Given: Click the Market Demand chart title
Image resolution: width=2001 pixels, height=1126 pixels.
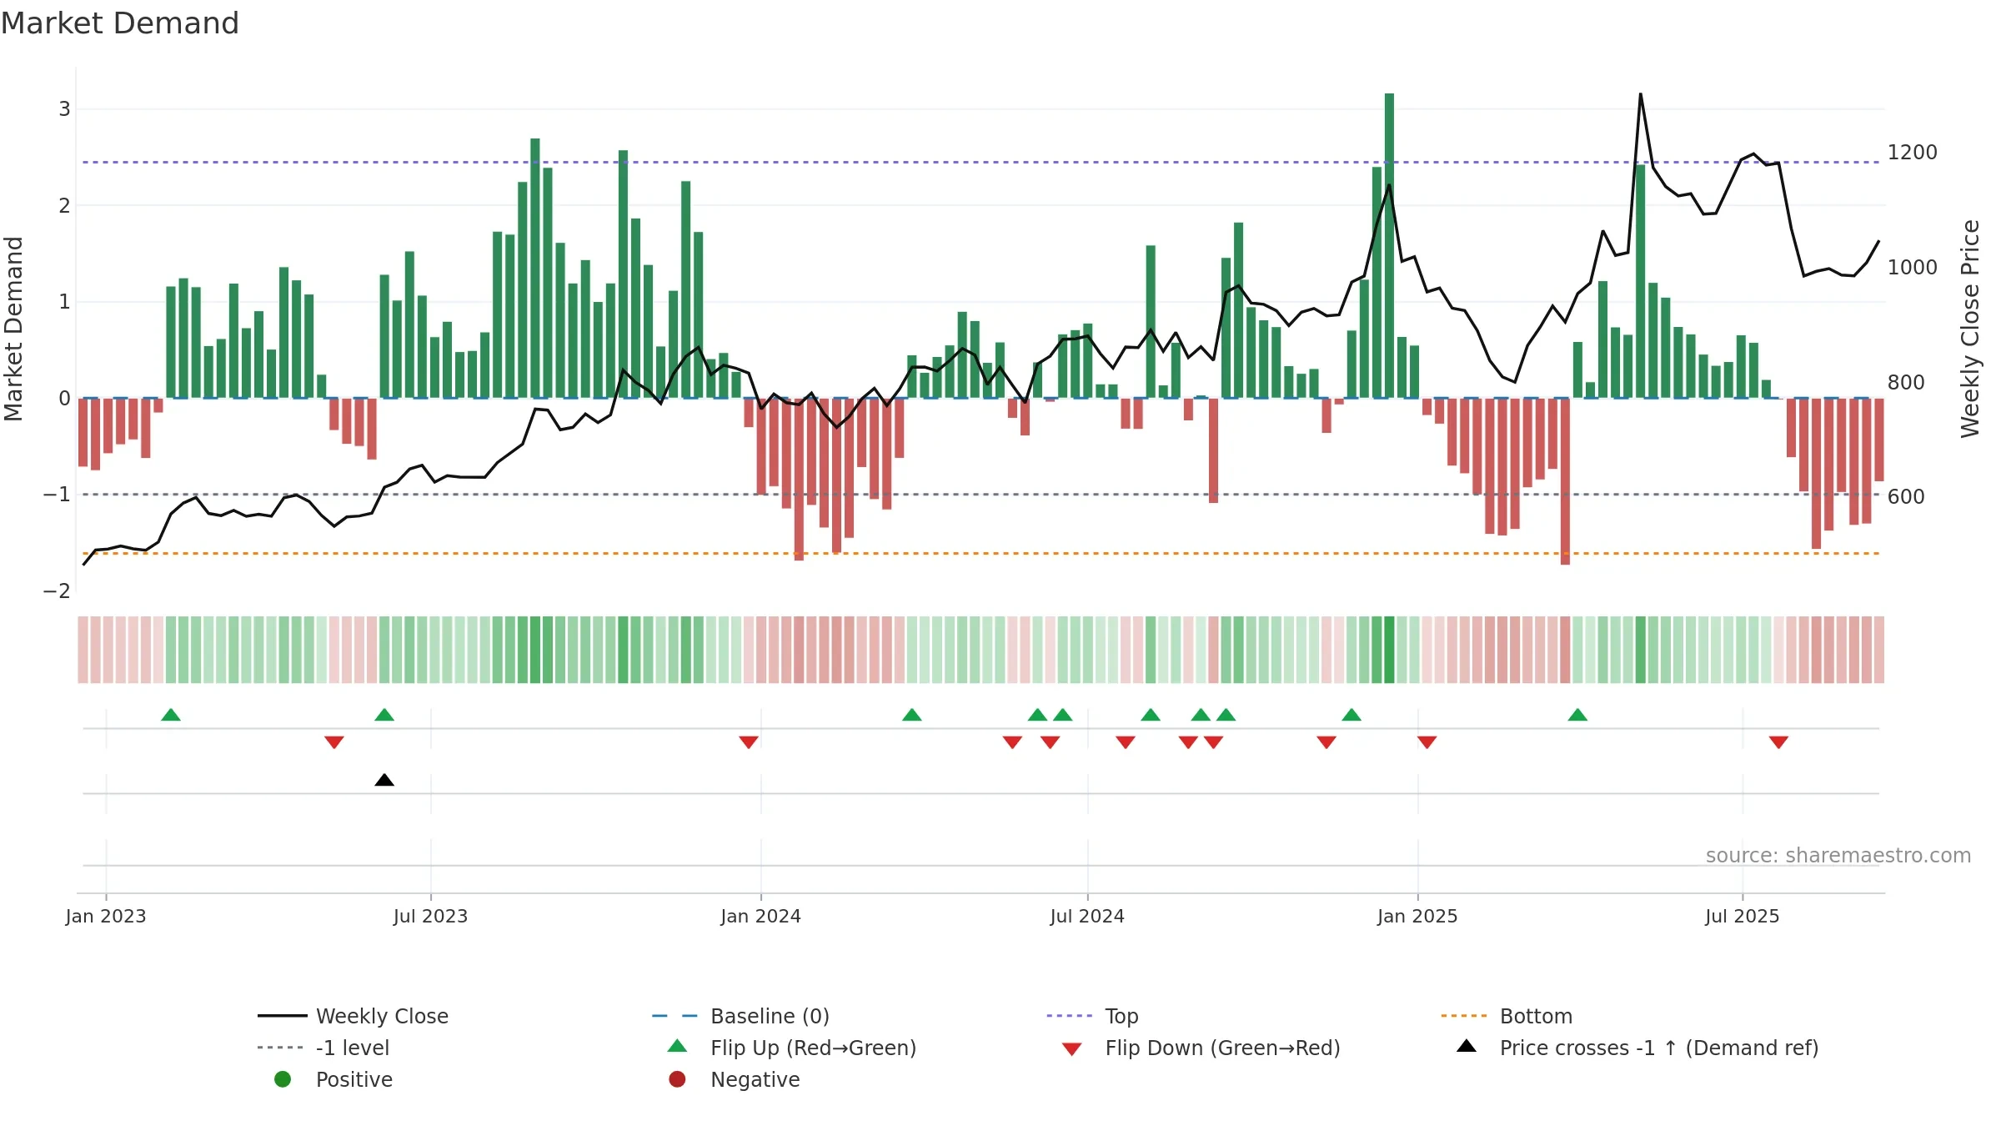Looking at the screenshot, I should click(120, 23).
